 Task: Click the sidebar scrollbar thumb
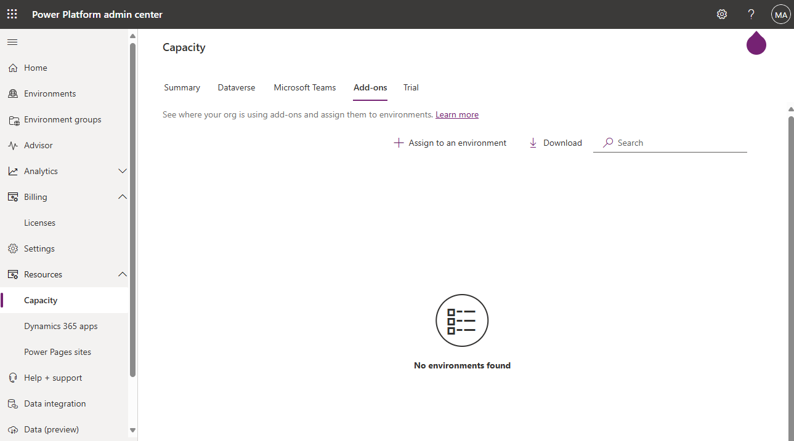[132, 209]
